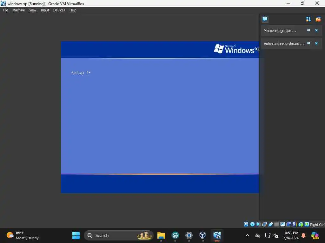Open the audio status icon

pos(258,224)
